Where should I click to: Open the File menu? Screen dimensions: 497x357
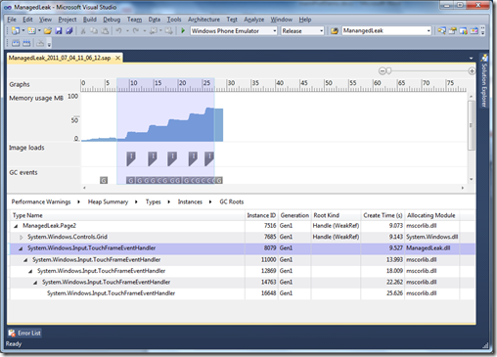12,20
